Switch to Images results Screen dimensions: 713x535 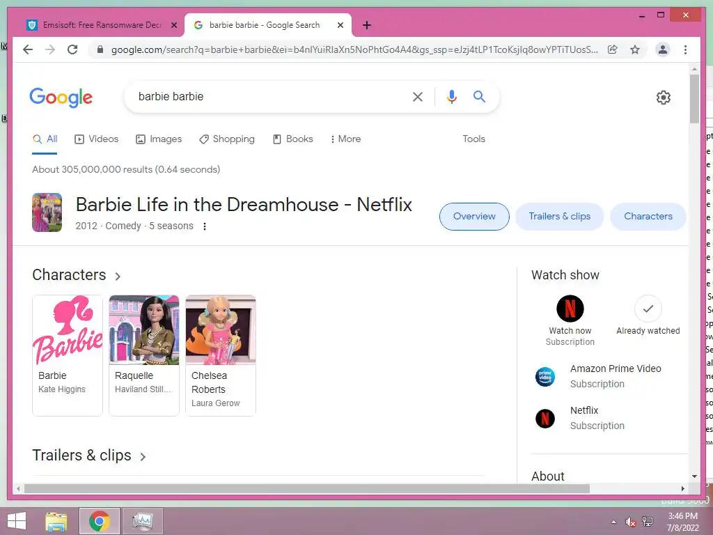[x=159, y=139]
